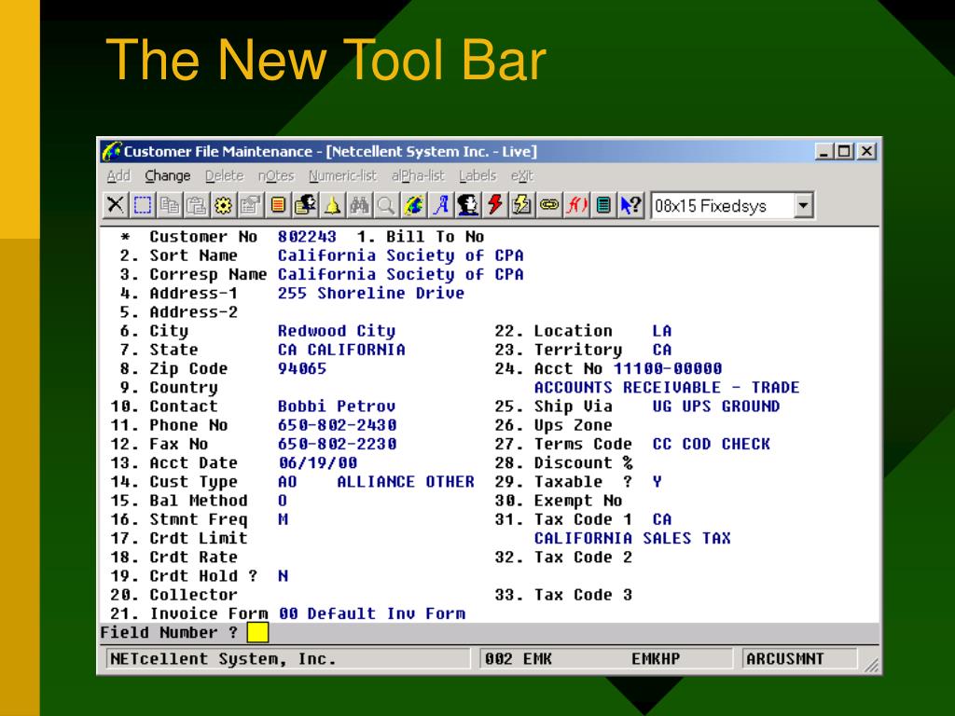The width and height of the screenshot is (955, 716).
Task: Click the black X icon in the toolbar
Action: (115, 205)
